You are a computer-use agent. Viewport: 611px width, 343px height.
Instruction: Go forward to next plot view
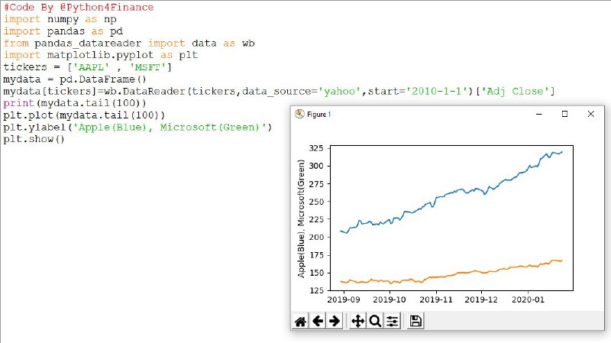point(335,321)
